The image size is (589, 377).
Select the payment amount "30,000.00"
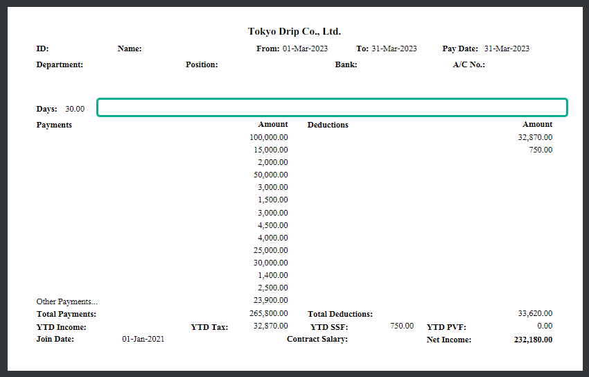[x=271, y=263]
